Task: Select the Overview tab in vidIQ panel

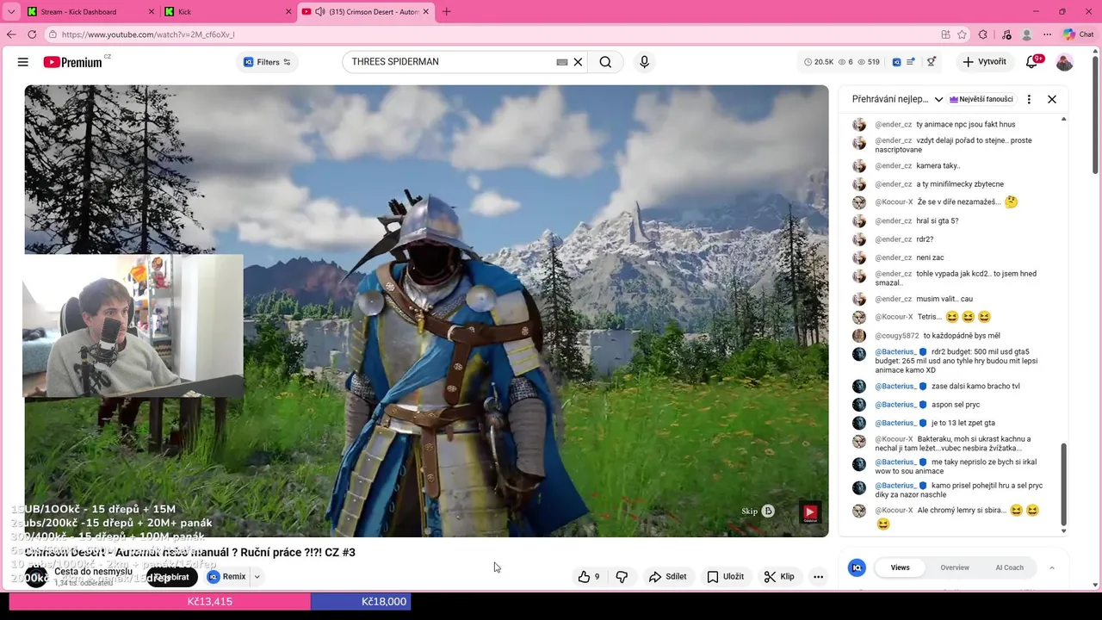Action: click(x=955, y=567)
